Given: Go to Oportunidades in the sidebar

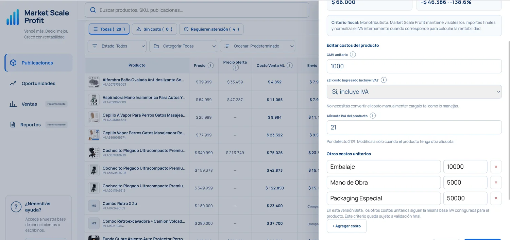Looking at the screenshot, I should coord(38,83).
